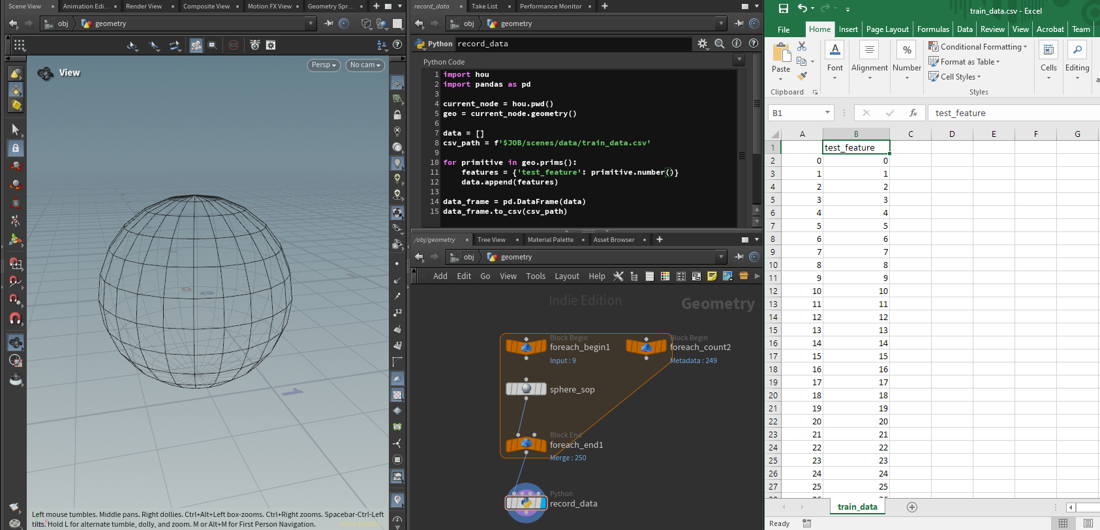Click the search magnifier in Python pane
Image resolution: width=1100 pixels, height=530 pixels.
coord(719,44)
